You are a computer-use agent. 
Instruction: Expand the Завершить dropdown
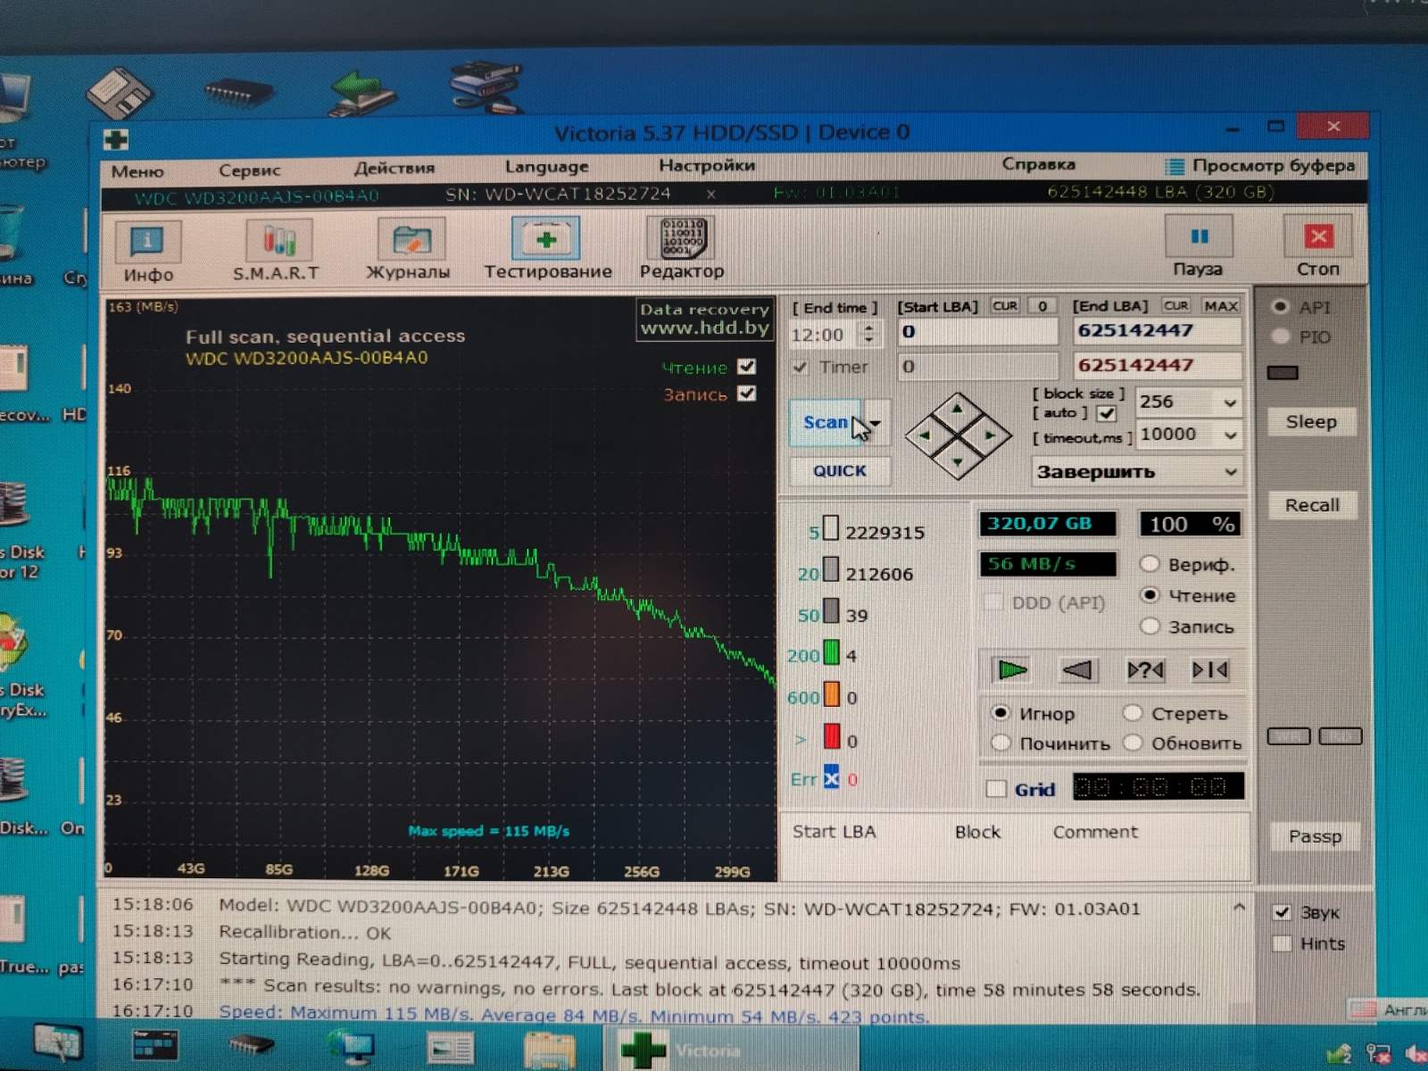[x=1230, y=470]
